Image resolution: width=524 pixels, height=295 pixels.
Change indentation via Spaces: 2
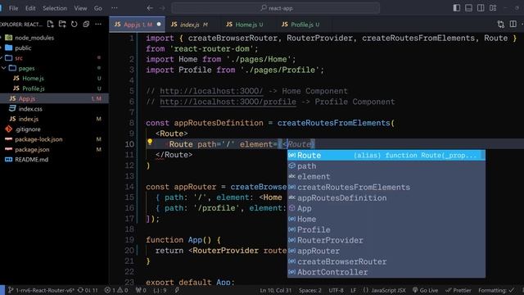pos(309,290)
